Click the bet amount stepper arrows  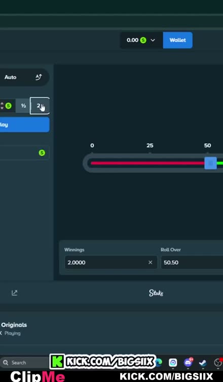tap(2, 106)
